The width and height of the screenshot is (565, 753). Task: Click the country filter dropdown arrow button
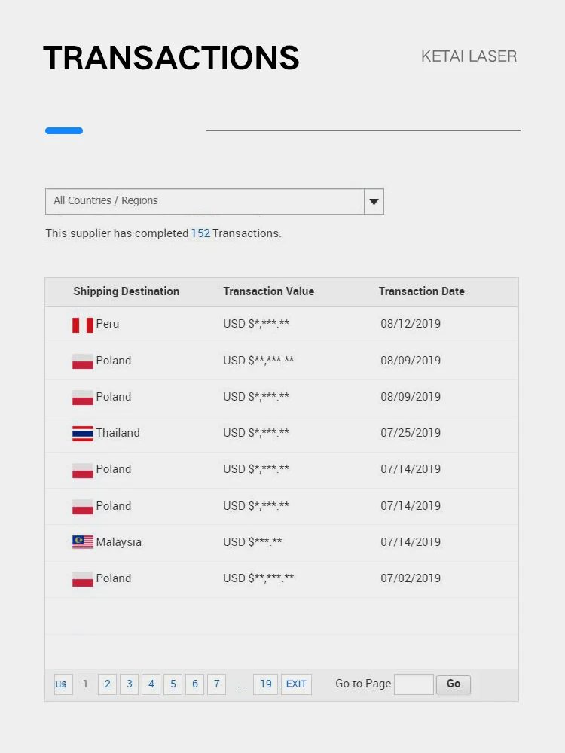click(x=374, y=202)
